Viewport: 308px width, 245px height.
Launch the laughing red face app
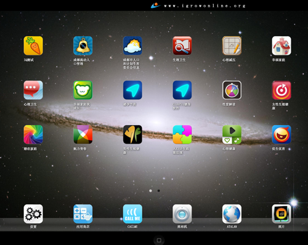pyautogui.click(x=282, y=134)
